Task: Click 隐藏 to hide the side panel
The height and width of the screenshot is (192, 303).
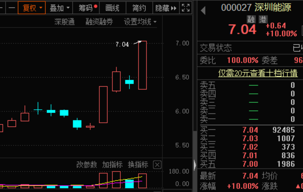Action: pyautogui.click(x=166, y=8)
